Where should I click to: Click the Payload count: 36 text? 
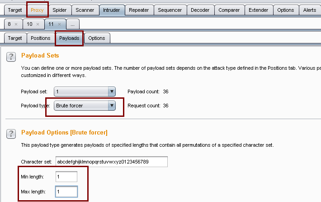(148, 91)
